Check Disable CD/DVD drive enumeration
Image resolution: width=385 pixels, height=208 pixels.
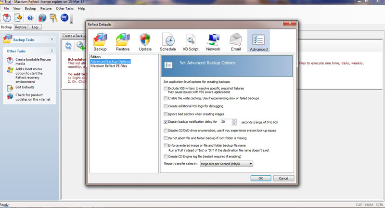point(166,130)
